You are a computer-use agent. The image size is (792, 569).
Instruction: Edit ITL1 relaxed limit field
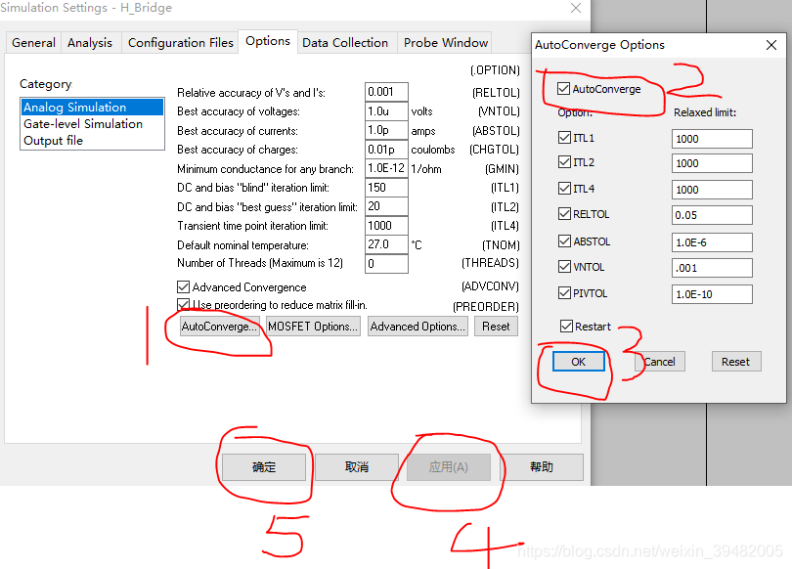coord(712,139)
